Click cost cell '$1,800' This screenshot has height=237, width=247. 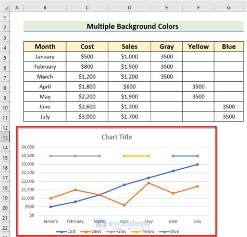tap(87, 86)
